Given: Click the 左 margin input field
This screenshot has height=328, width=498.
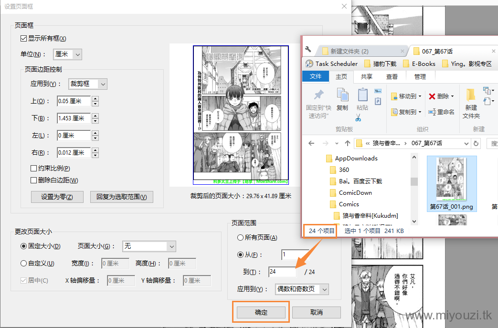Looking at the screenshot, I should 74,136.
